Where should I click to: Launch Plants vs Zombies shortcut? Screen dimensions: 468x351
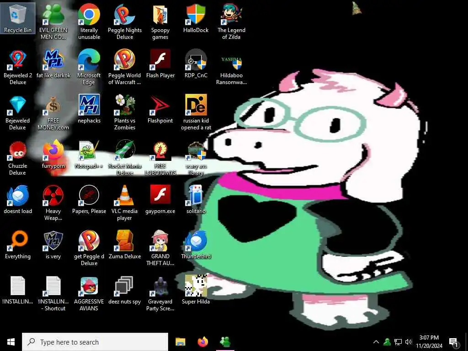click(125, 112)
